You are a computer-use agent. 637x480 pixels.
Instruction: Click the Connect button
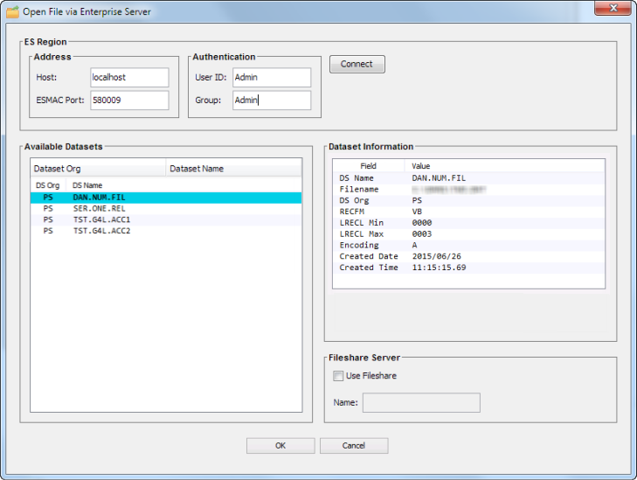[x=357, y=65]
